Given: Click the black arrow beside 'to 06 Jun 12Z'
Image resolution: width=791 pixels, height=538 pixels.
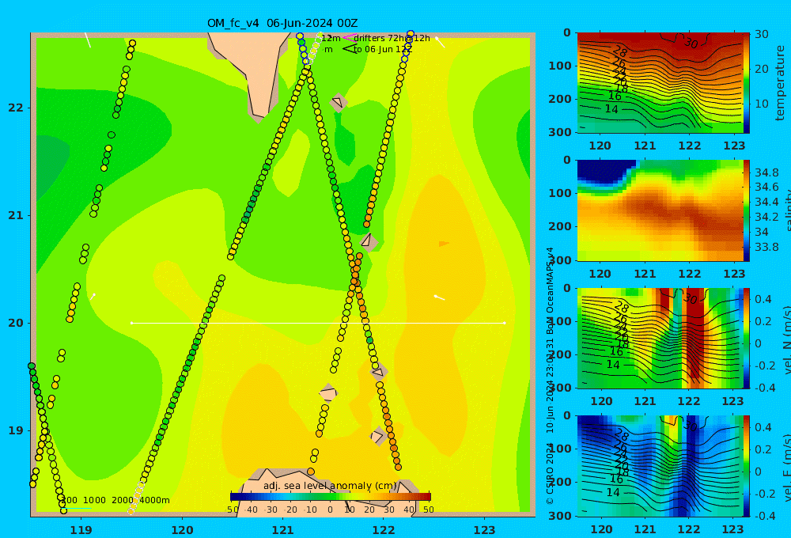Looking at the screenshot, I should point(349,49).
